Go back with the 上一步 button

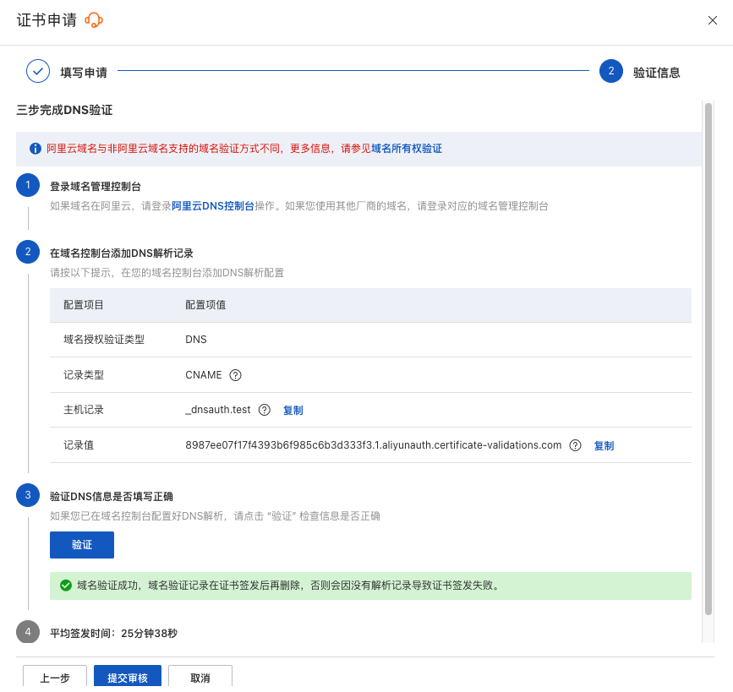[54, 678]
